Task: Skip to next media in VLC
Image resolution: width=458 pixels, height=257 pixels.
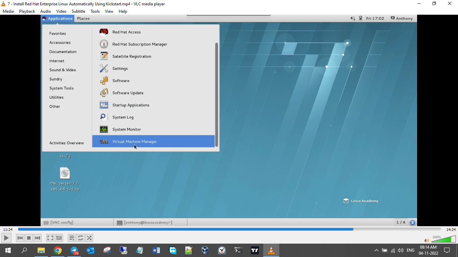Action: (38, 238)
